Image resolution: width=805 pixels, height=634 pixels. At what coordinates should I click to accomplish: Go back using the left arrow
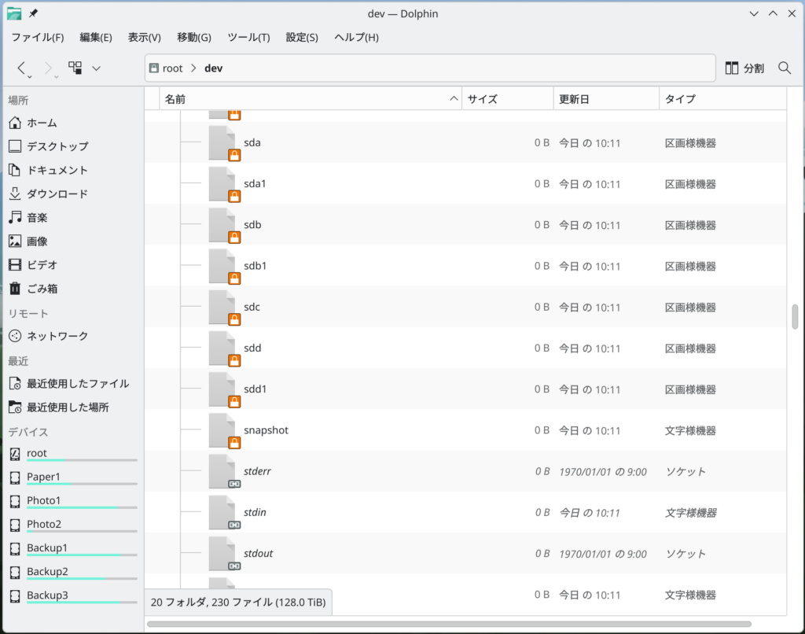(x=22, y=68)
